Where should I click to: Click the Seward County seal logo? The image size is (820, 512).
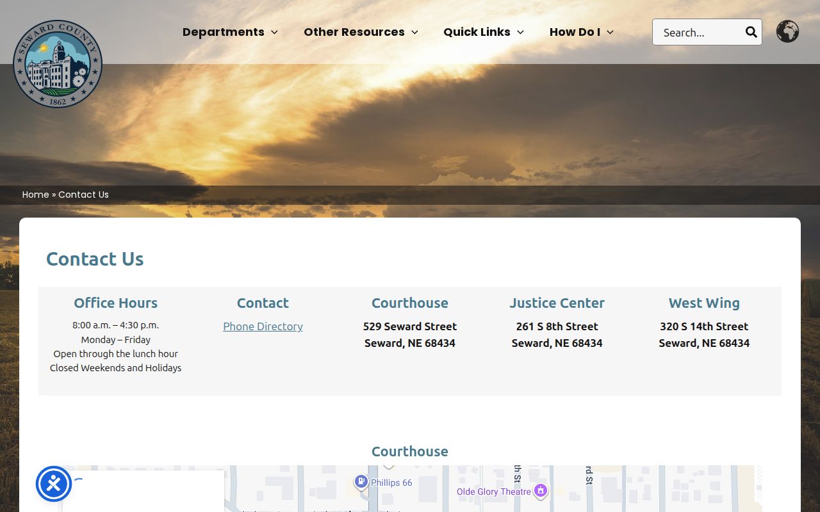[x=58, y=64]
